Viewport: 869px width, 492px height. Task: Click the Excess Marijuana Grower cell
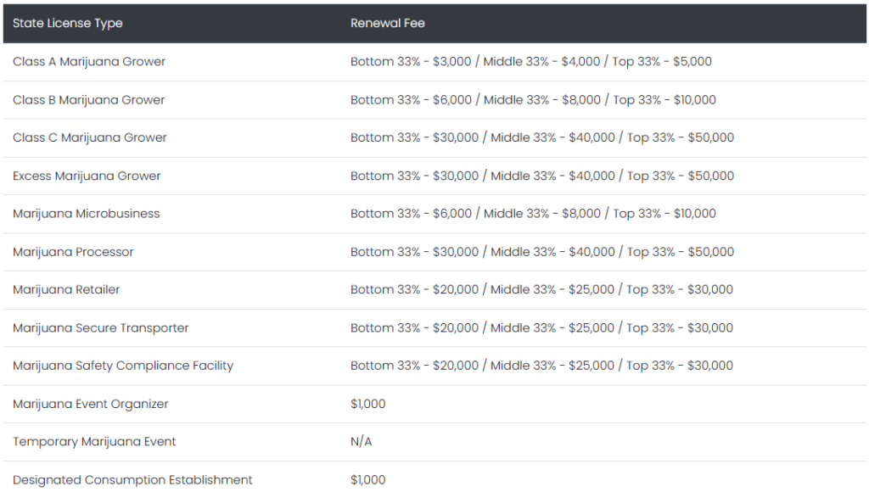tap(87, 176)
